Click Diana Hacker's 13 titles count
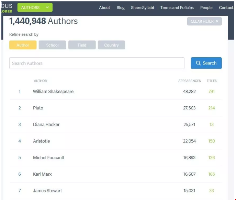The width and height of the screenshot is (236, 200). click(x=212, y=125)
